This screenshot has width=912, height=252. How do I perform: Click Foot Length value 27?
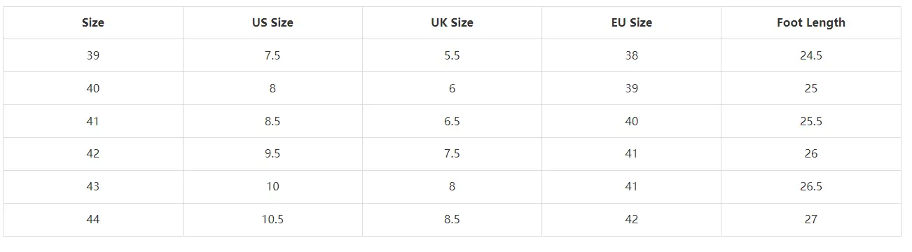811,219
